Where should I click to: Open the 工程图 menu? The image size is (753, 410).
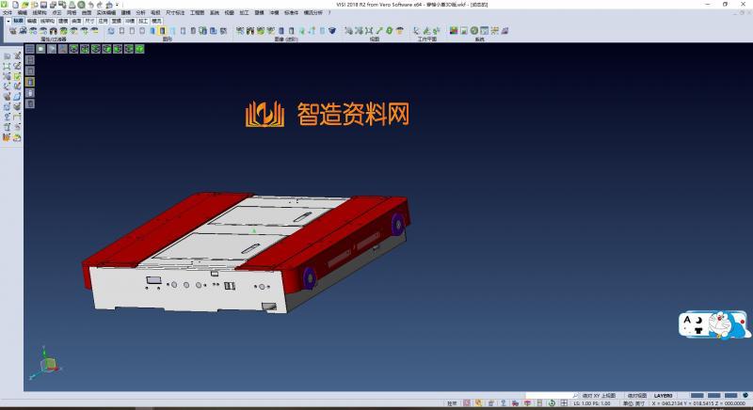pos(197,12)
